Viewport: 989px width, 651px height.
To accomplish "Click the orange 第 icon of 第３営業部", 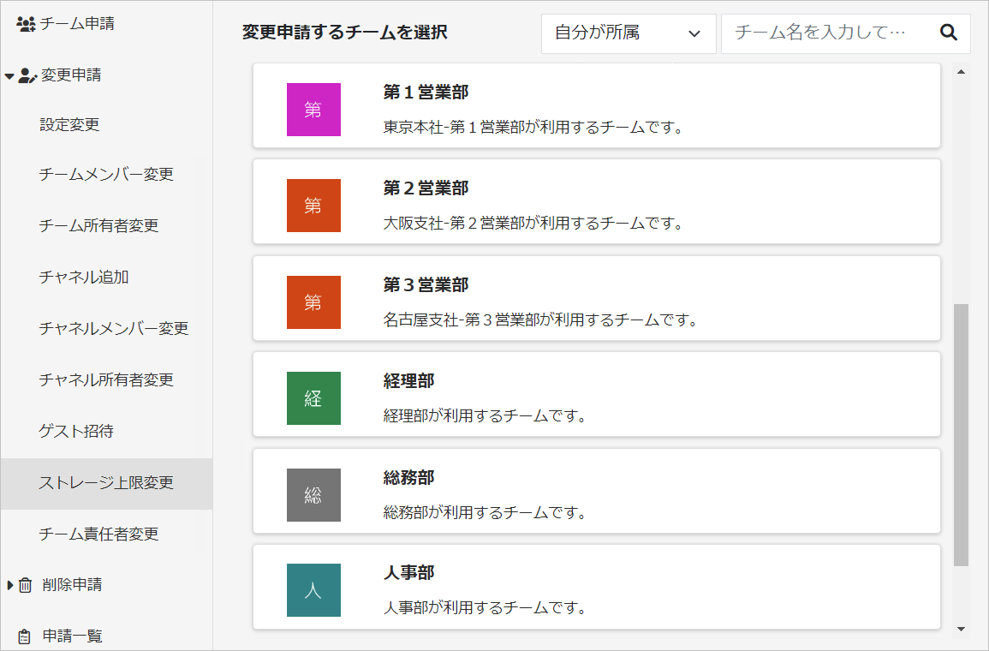I will pos(313,302).
